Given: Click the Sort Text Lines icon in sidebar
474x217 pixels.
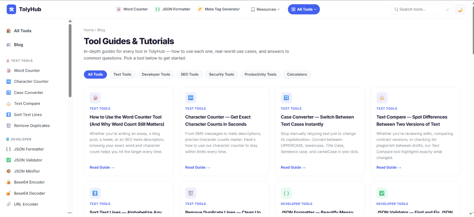Looking at the screenshot, I should tap(9, 115).
